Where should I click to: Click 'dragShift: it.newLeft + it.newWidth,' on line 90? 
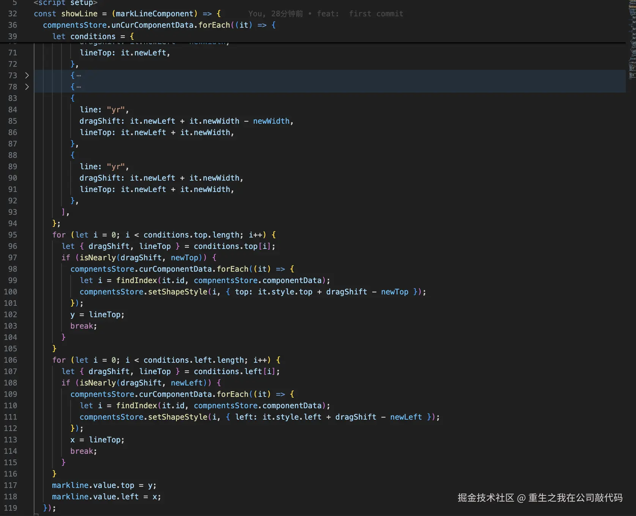pos(161,178)
